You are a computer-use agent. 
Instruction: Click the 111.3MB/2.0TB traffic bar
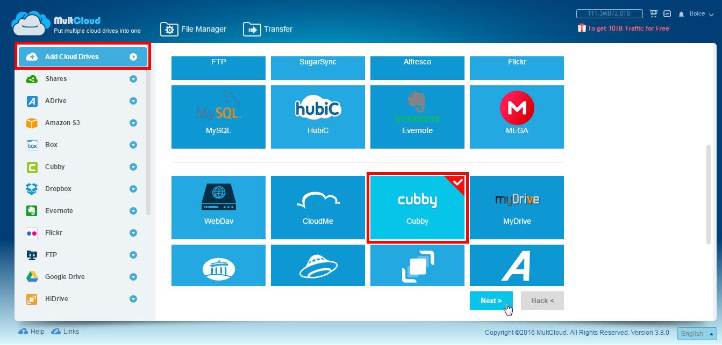pyautogui.click(x=609, y=13)
